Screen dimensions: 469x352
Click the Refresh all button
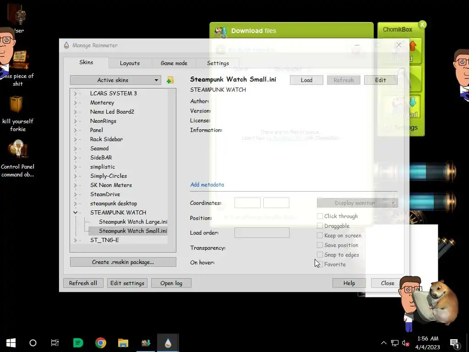(x=83, y=283)
